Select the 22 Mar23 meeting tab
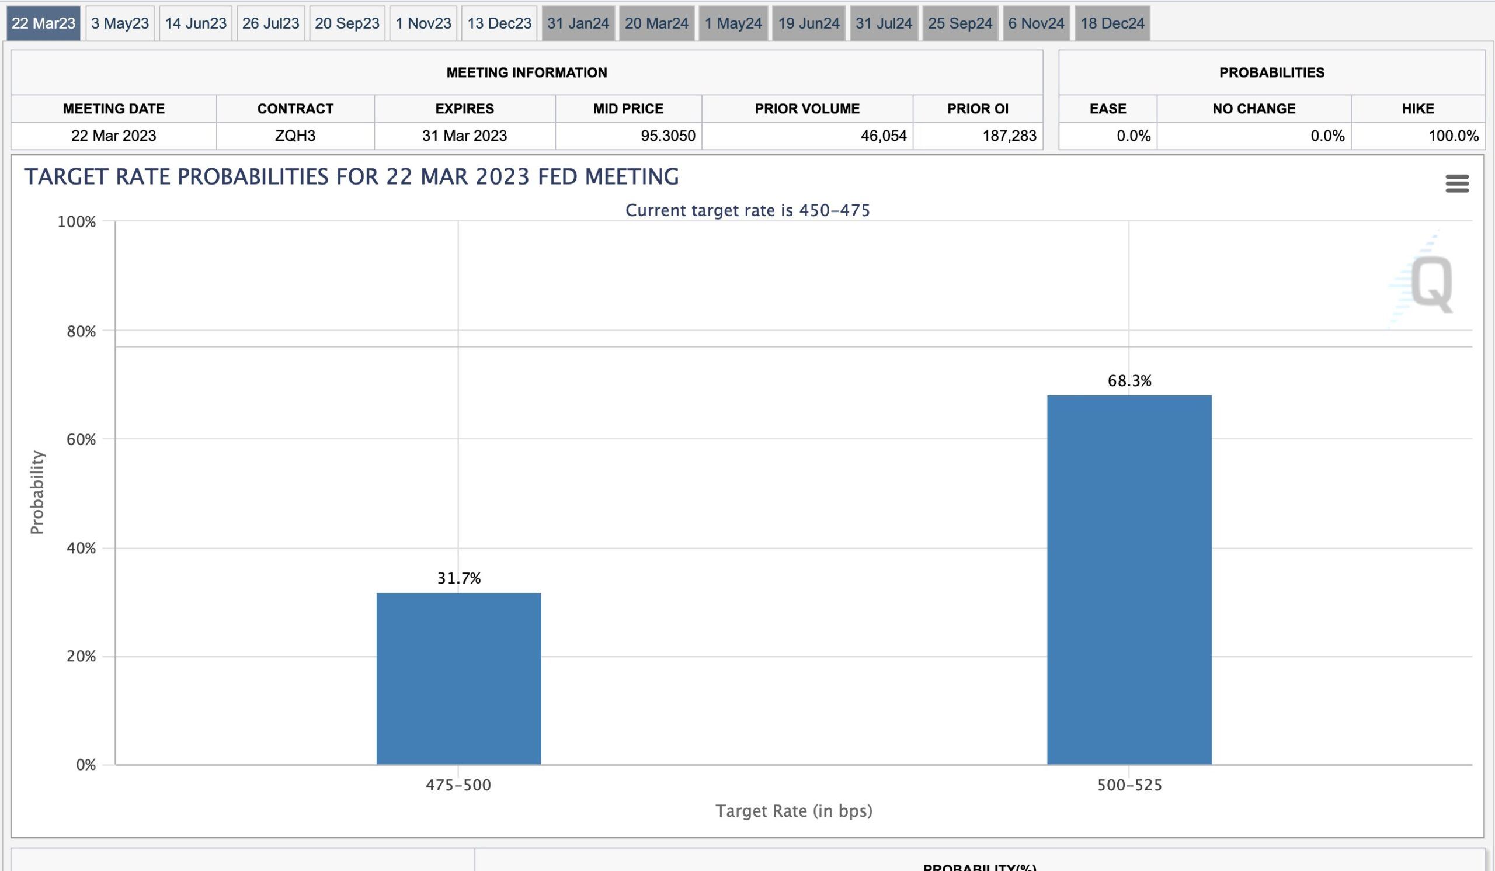 [43, 24]
